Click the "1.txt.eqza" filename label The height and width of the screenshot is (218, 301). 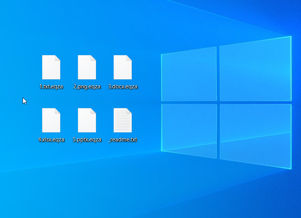51,86
